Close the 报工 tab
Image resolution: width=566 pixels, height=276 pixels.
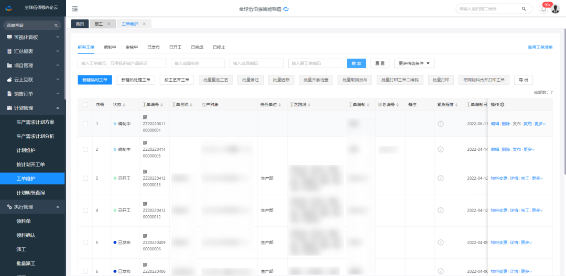[x=108, y=24]
